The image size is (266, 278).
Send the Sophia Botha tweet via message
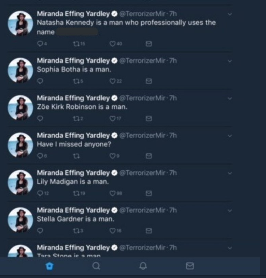point(149,81)
